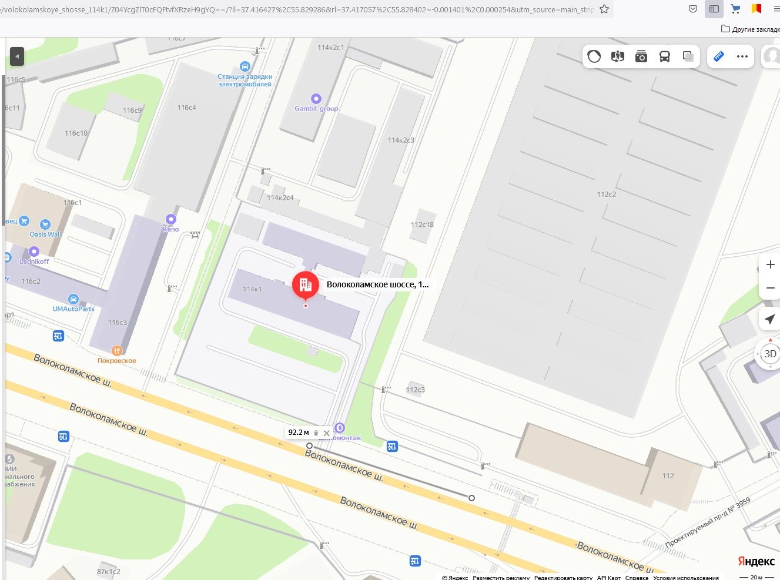Zoom out with the minus button
The height and width of the screenshot is (580, 780).
pos(770,288)
